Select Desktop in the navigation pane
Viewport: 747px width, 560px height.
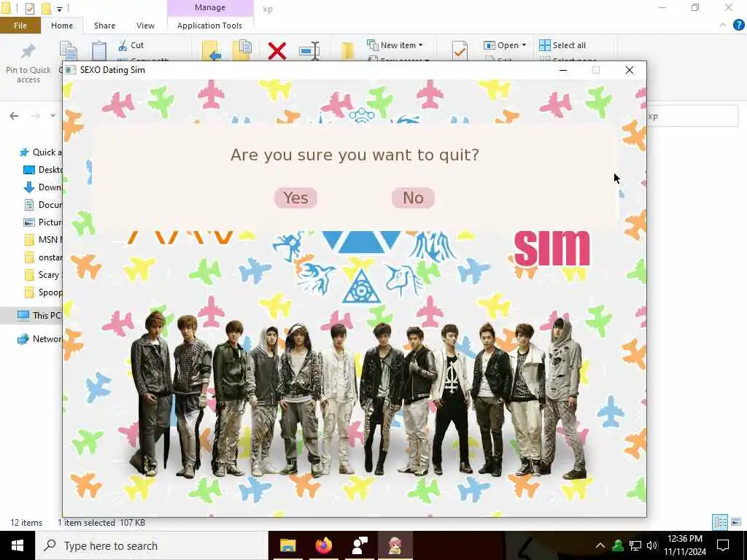click(x=43, y=169)
